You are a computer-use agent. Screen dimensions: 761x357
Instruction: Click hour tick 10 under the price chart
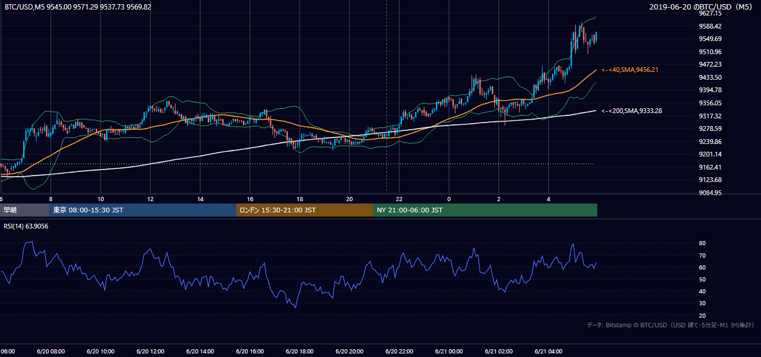coord(101,199)
